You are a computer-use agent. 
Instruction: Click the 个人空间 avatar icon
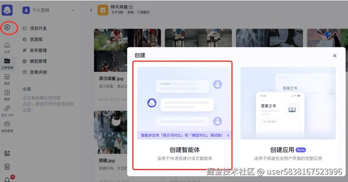[x=26, y=10]
